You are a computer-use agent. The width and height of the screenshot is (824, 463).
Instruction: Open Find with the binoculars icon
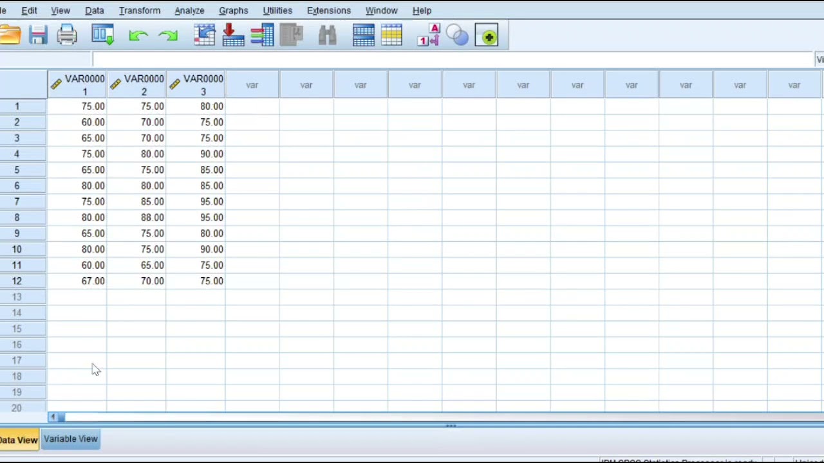[327, 35]
